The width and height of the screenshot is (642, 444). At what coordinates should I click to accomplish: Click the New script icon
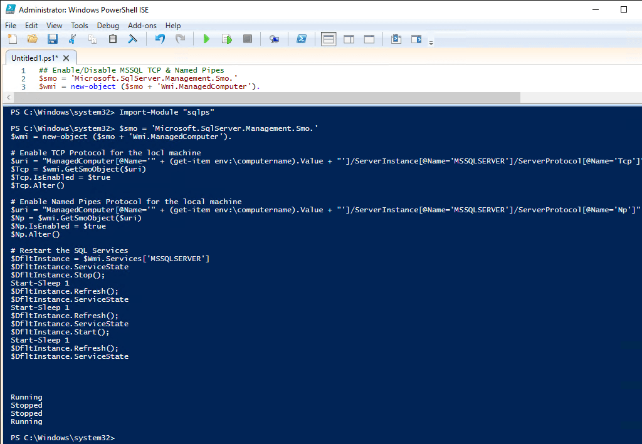pyautogui.click(x=13, y=39)
